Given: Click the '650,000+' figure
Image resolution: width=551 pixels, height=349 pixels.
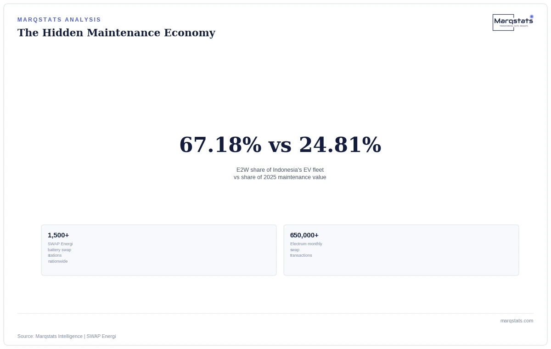Looking at the screenshot, I should [304, 235].
